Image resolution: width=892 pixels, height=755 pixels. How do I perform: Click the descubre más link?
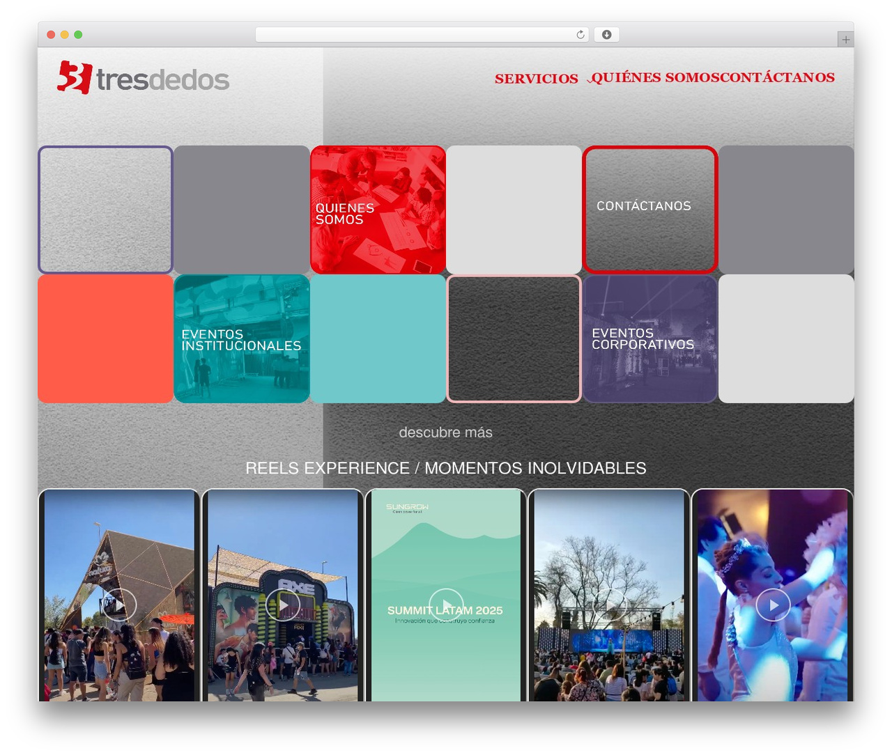tap(445, 433)
